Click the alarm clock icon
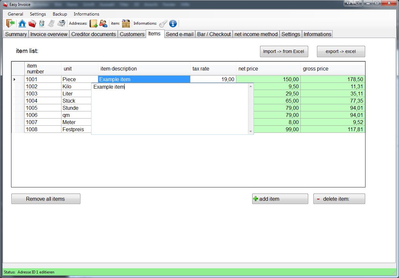 click(x=42, y=23)
